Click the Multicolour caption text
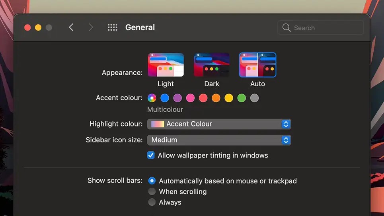 click(165, 109)
